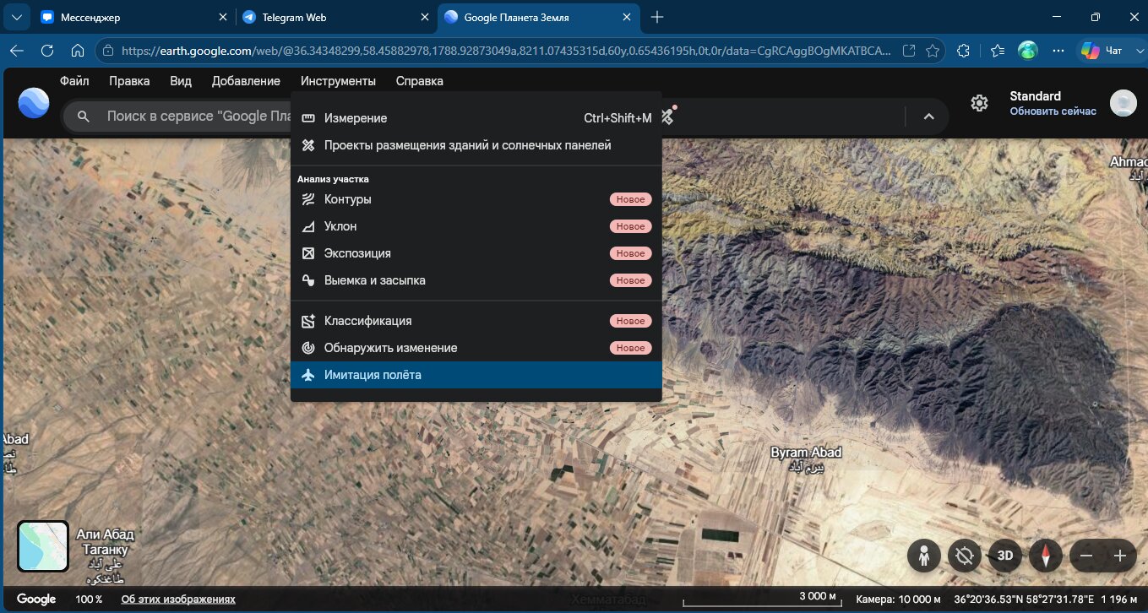Switch to the Мессенджер browser tab
1148x613 pixels.
tap(133, 17)
